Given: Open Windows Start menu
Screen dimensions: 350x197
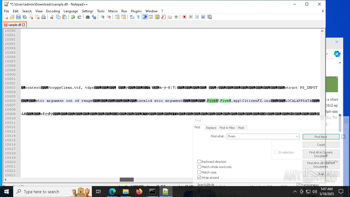Looking at the screenshot, I should (x=7, y=192).
